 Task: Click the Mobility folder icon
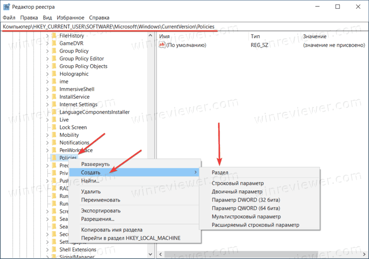(54, 135)
